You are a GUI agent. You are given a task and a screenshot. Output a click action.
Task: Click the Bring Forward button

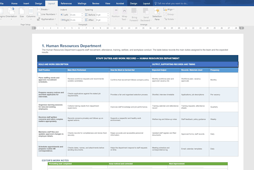pos(134,15)
